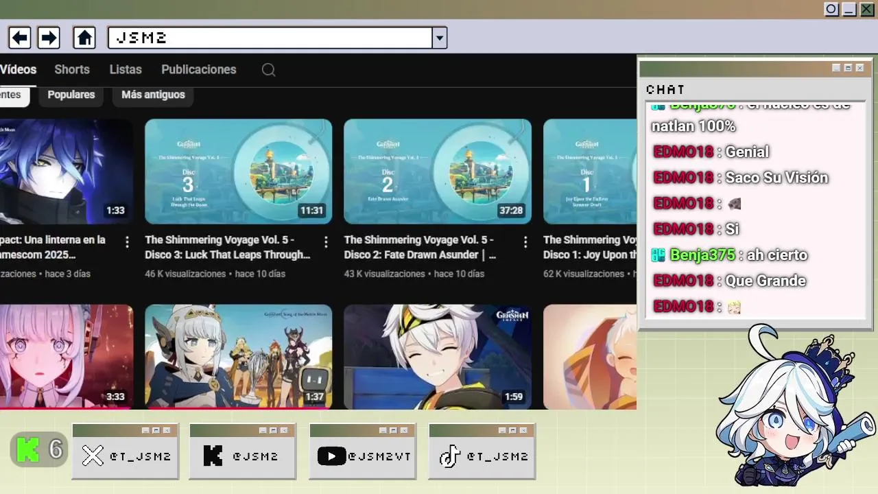The image size is (878, 494).
Task: Click the YouTube logo icon @JSMZVT
Action: (x=331, y=456)
